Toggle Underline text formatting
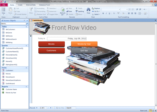Screen dimensions: 157x112 [x=109, y=13]
